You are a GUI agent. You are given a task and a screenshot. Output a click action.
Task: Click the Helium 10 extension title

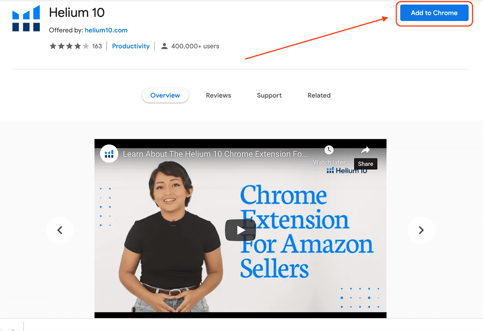76,13
